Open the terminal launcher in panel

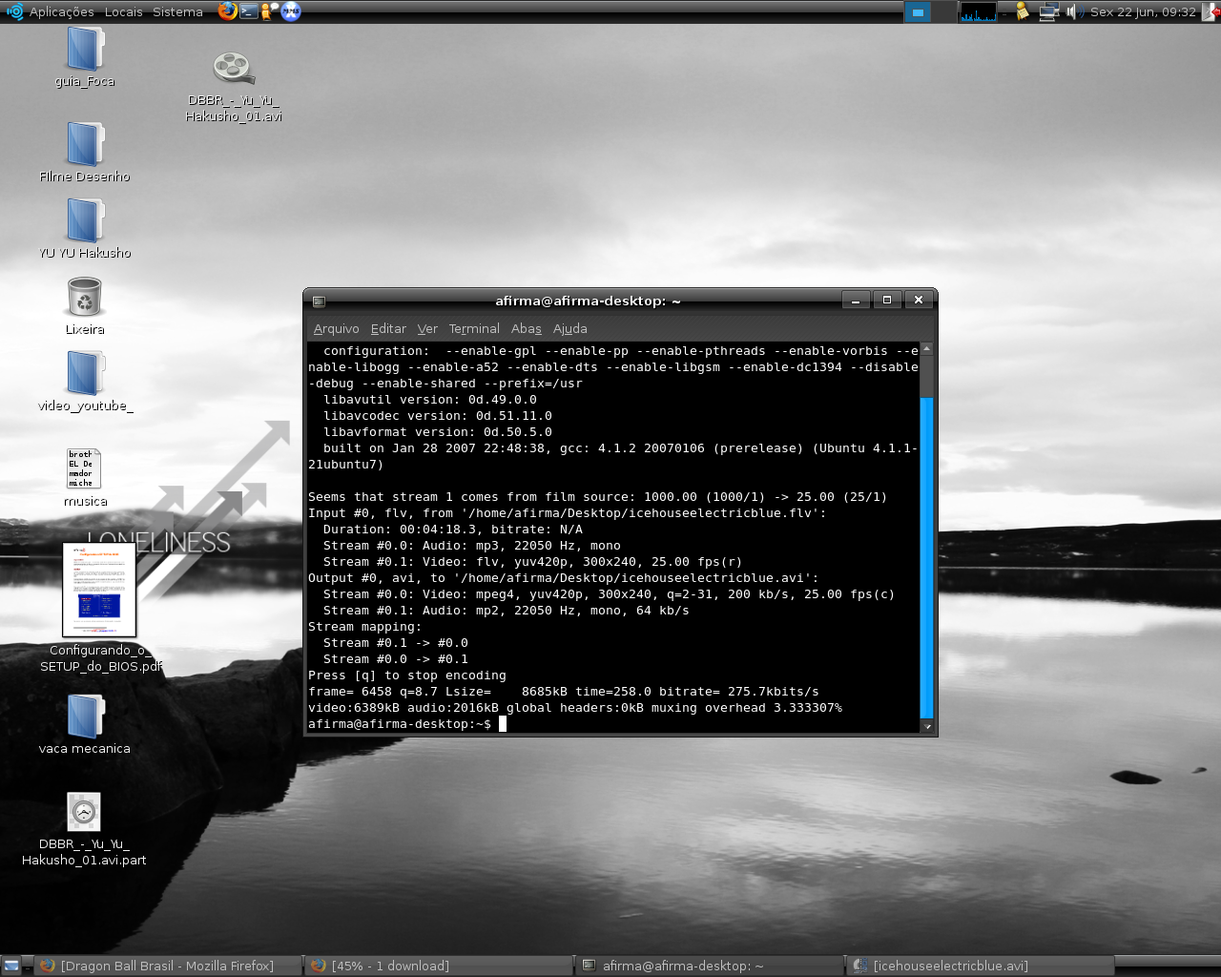pyautogui.click(x=249, y=11)
